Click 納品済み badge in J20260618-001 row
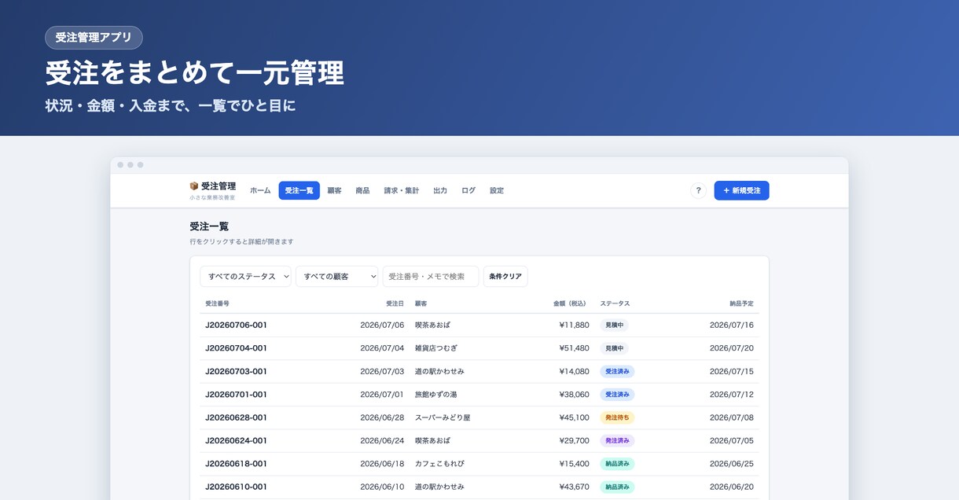Viewport: 959px width, 500px height. pyautogui.click(x=617, y=464)
